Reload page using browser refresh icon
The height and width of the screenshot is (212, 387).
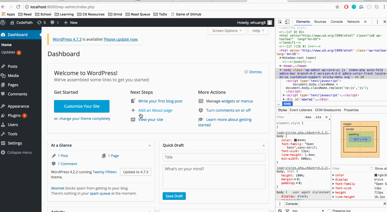point(18,7)
